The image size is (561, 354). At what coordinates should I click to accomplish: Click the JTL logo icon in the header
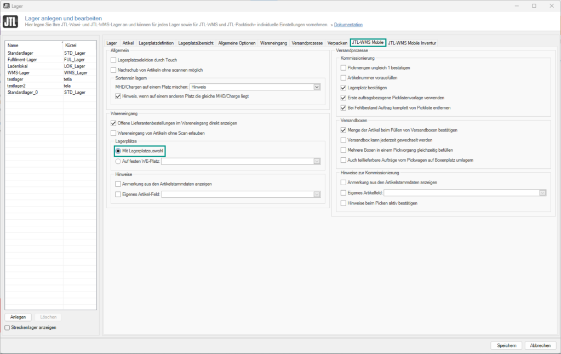click(x=9, y=21)
